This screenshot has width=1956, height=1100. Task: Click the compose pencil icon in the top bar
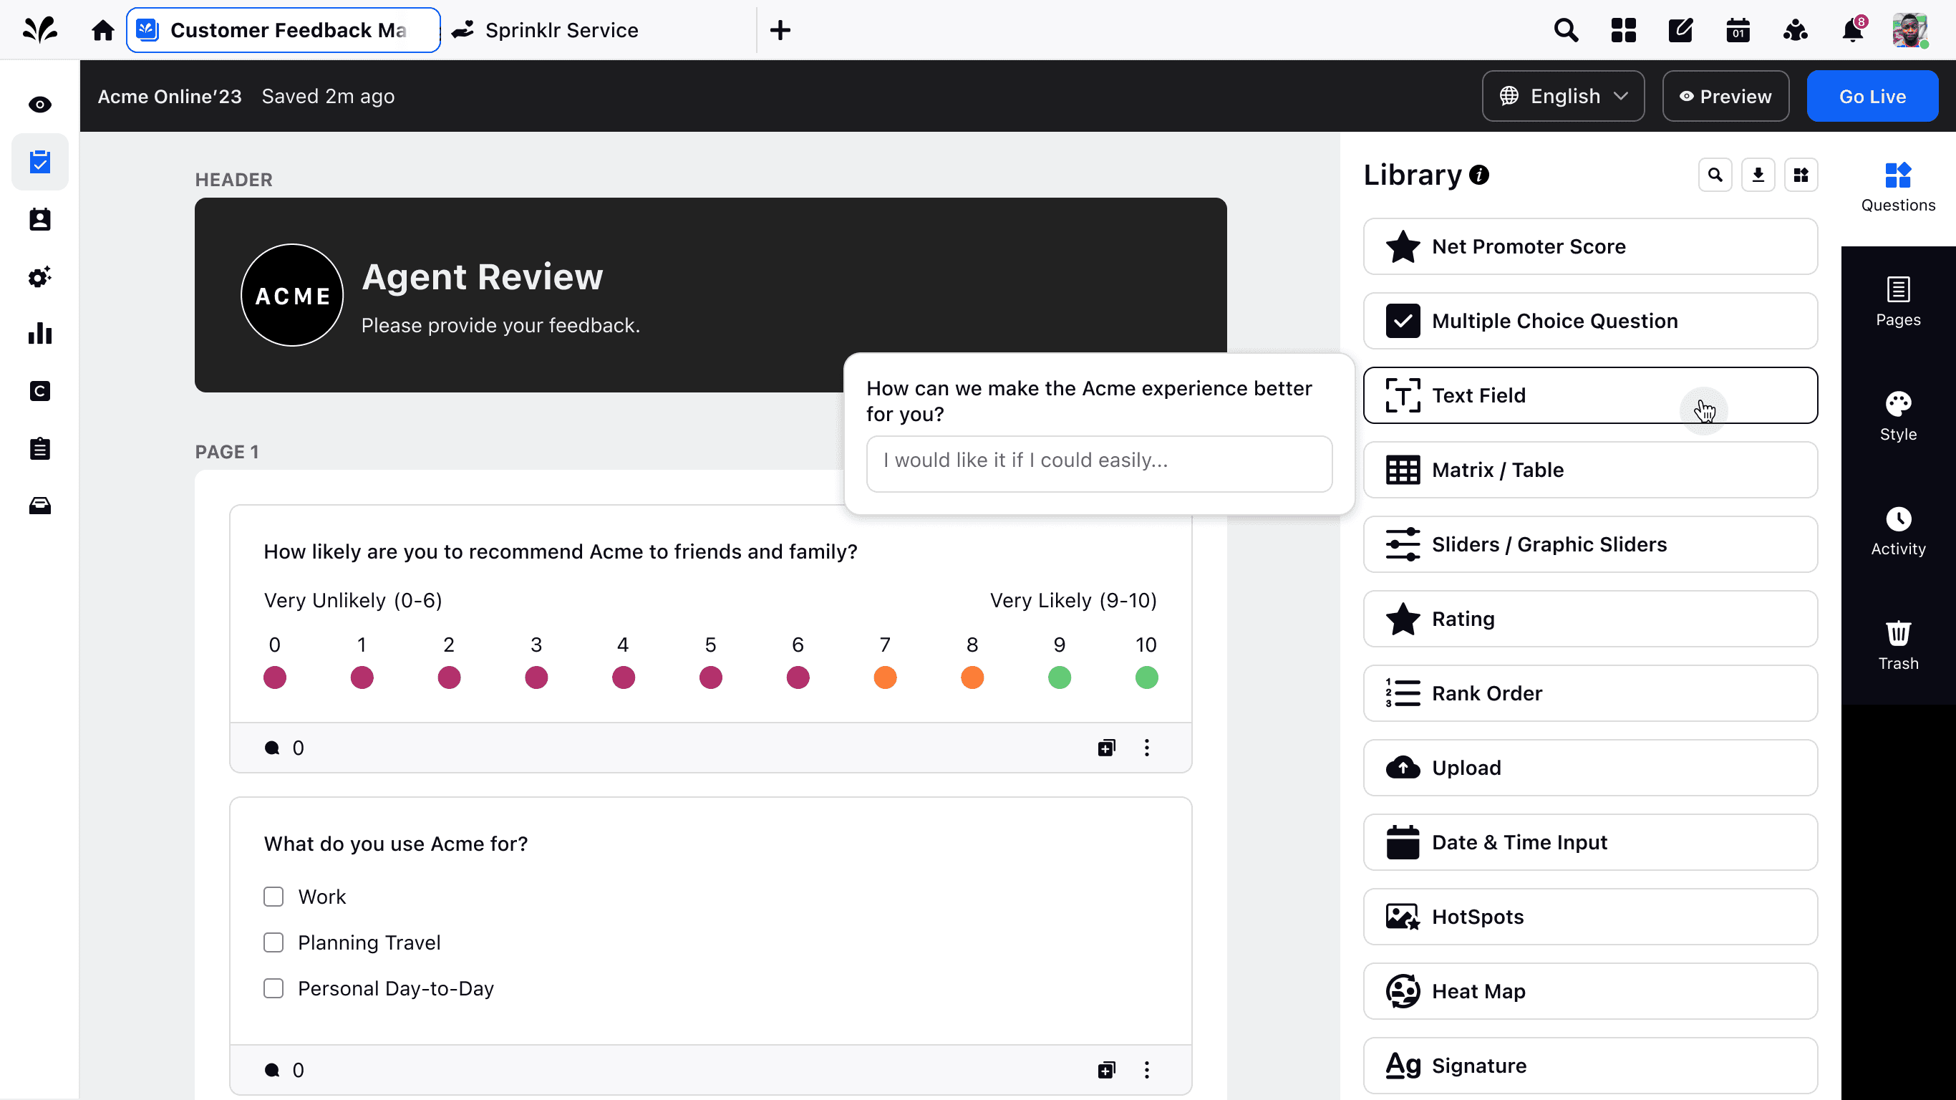click(x=1680, y=30)
